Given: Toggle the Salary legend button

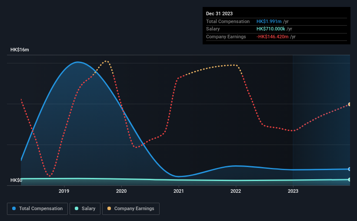Looking at the screenshot, I should pos(85,209).
